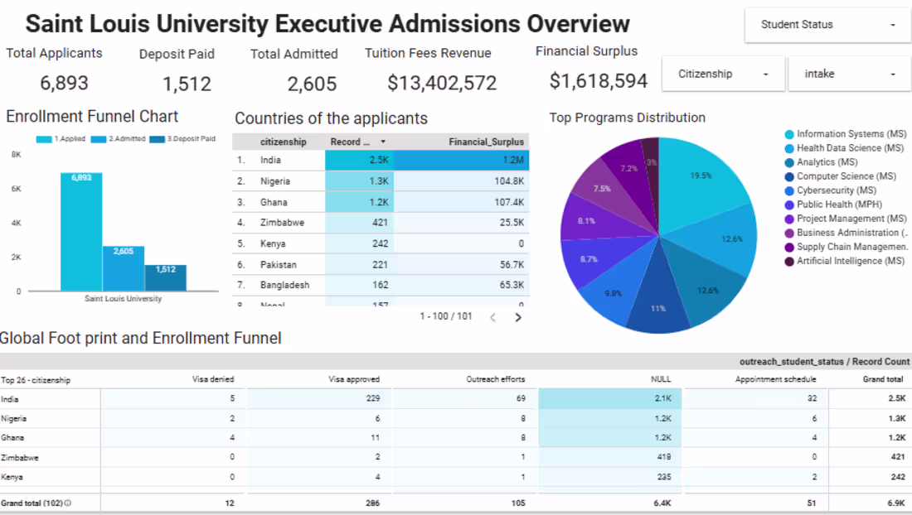The width and height of the screenshot is (912, 515).
Task: Go to previous page of countries table
Action: 492,317
